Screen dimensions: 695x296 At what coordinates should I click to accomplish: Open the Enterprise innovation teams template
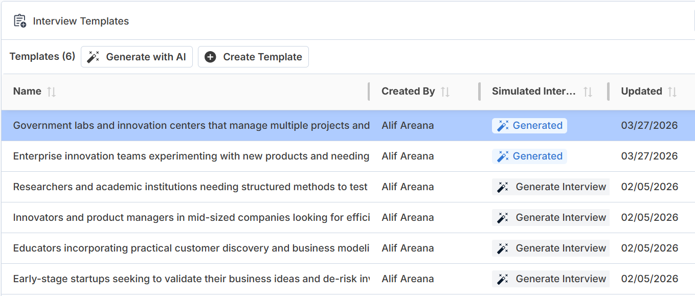(x=191, y=156)
